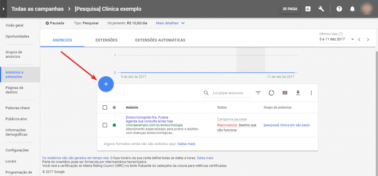Click the Reprovado(a) status text
378x176 pixels.
(227, 125)
